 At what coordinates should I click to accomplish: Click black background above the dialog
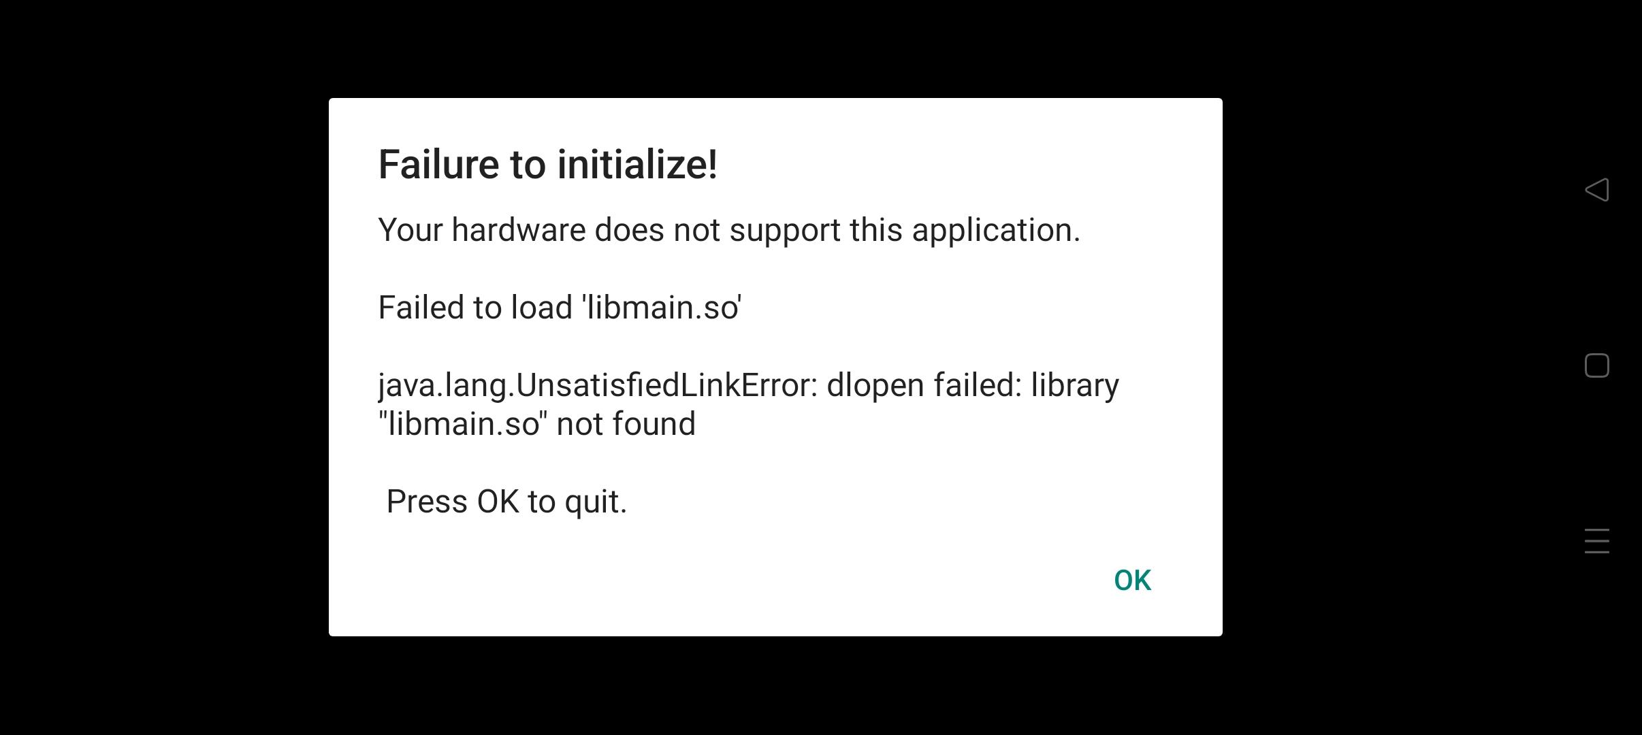click(775, 48)
